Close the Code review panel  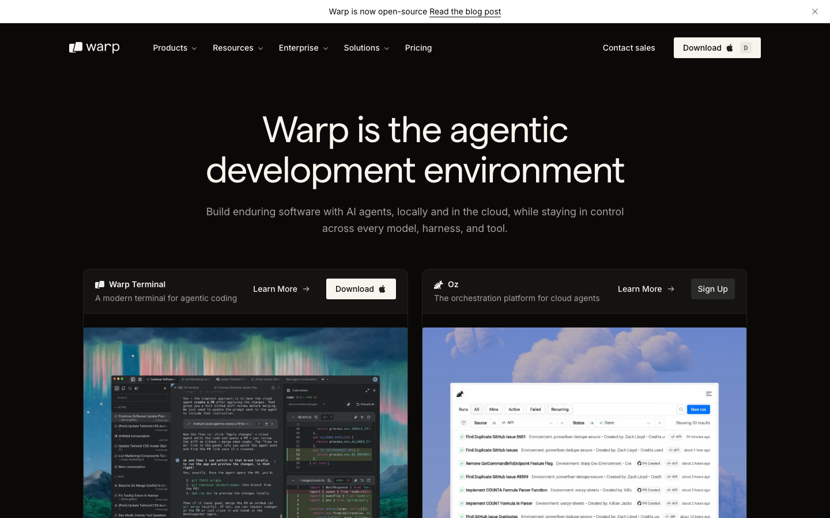coord(374,390)
